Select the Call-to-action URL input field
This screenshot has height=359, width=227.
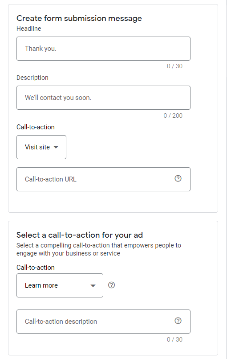pyautogui.click(x=103, y=179)
